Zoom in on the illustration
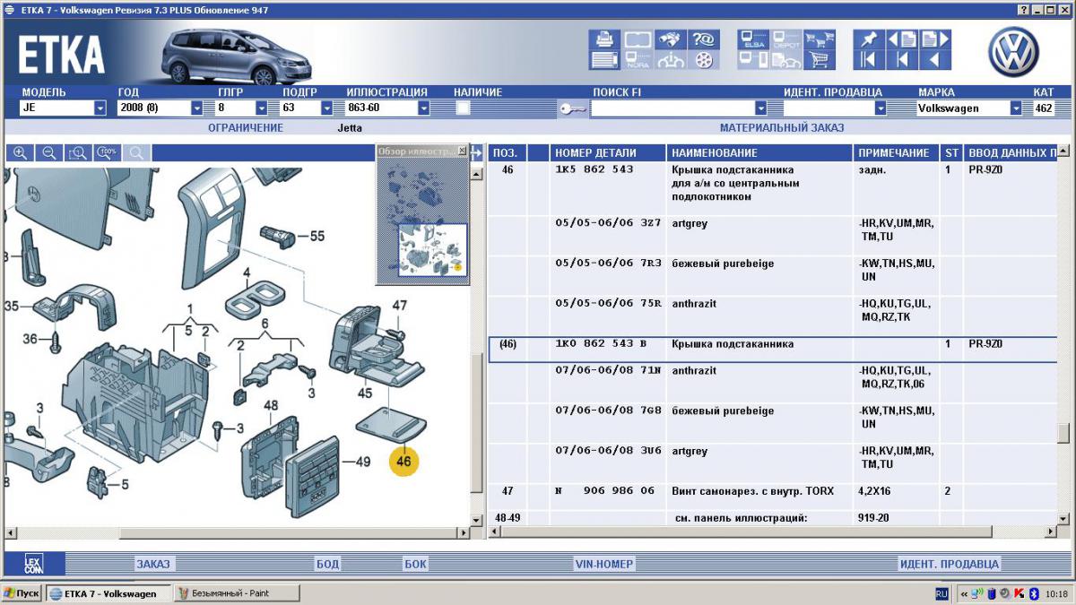Viewport: 1076px width, 605px height. [x=20, y=152]
